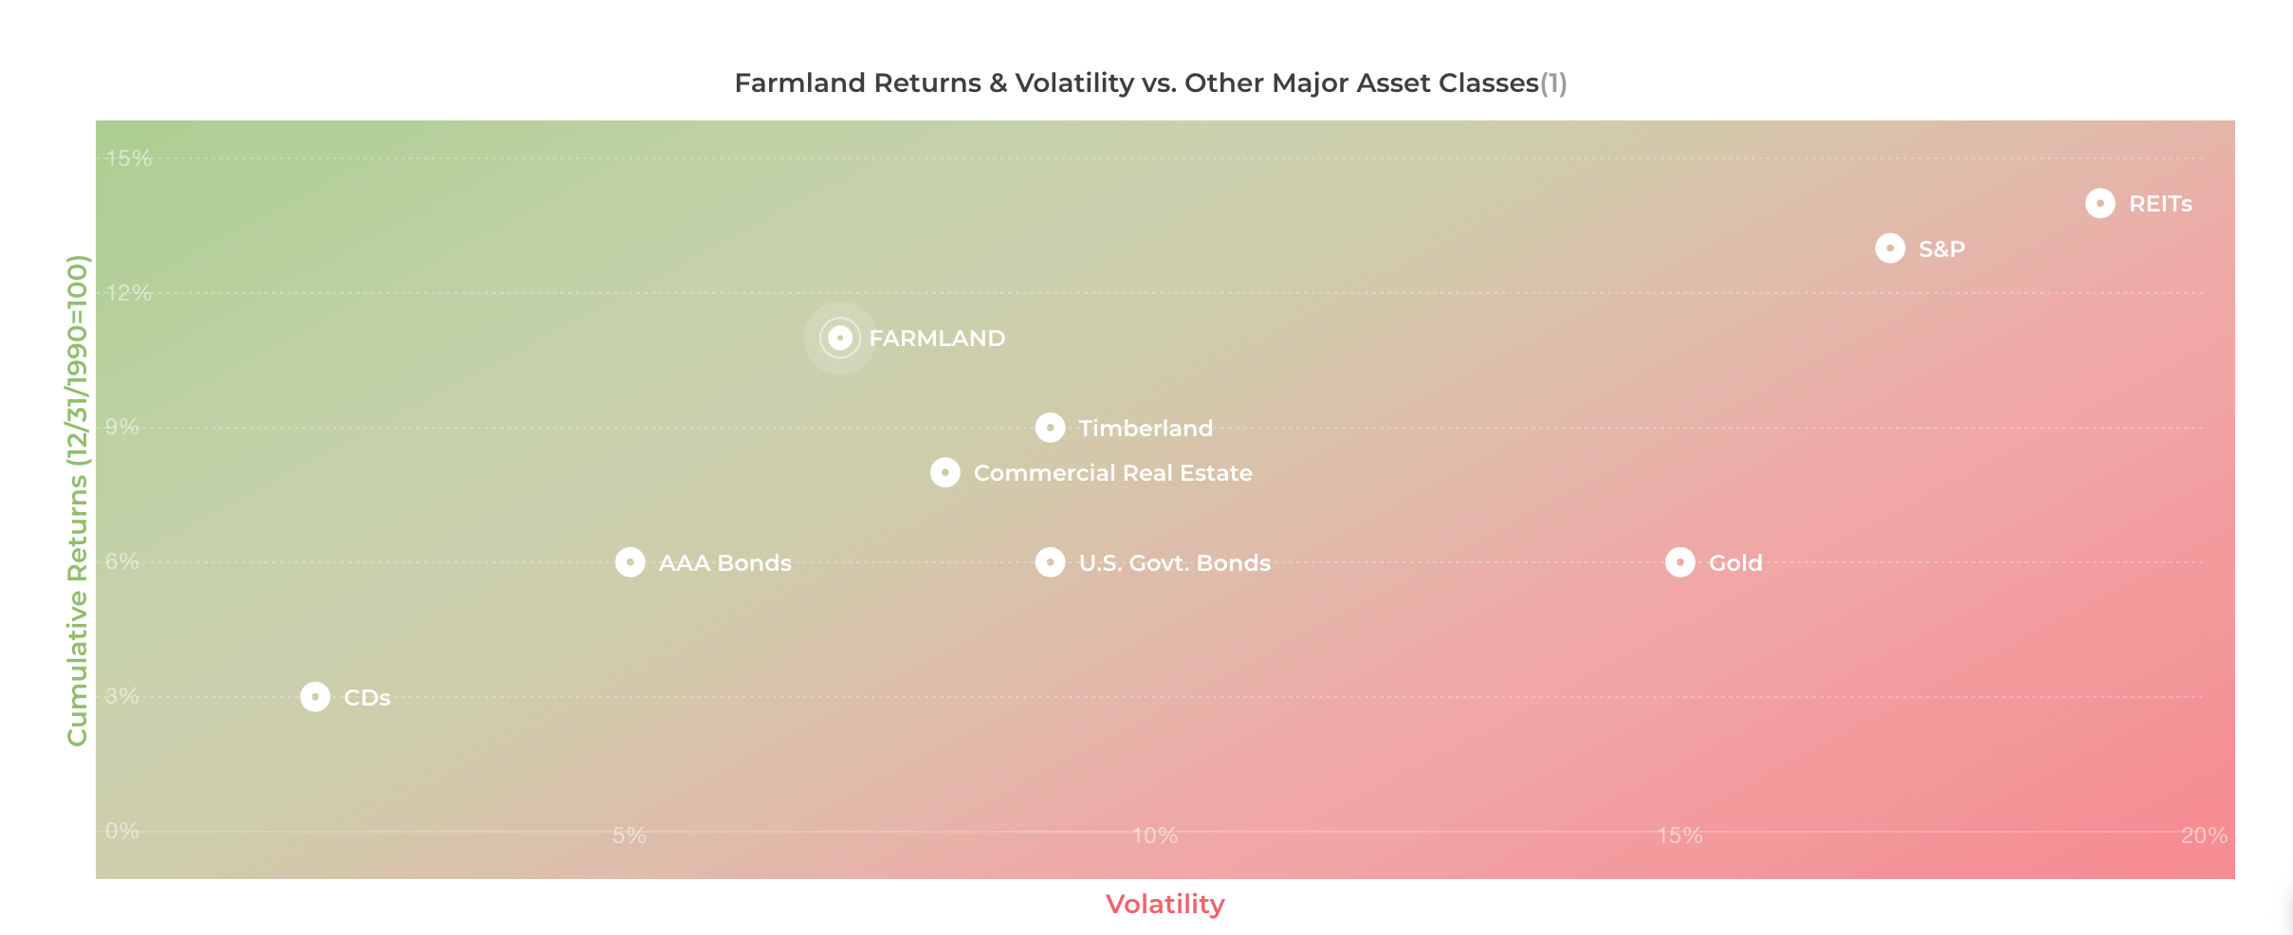Click the CDs data point marker

click(315, 697)
